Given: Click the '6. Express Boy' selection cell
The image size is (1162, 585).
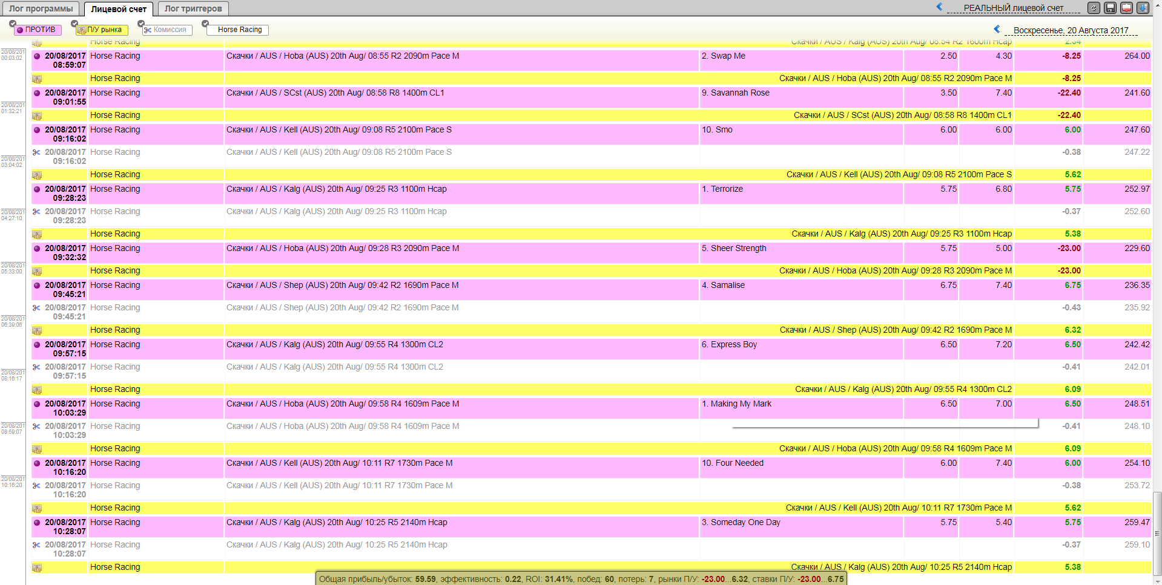Looking at the screenshot, I should 801,349.
